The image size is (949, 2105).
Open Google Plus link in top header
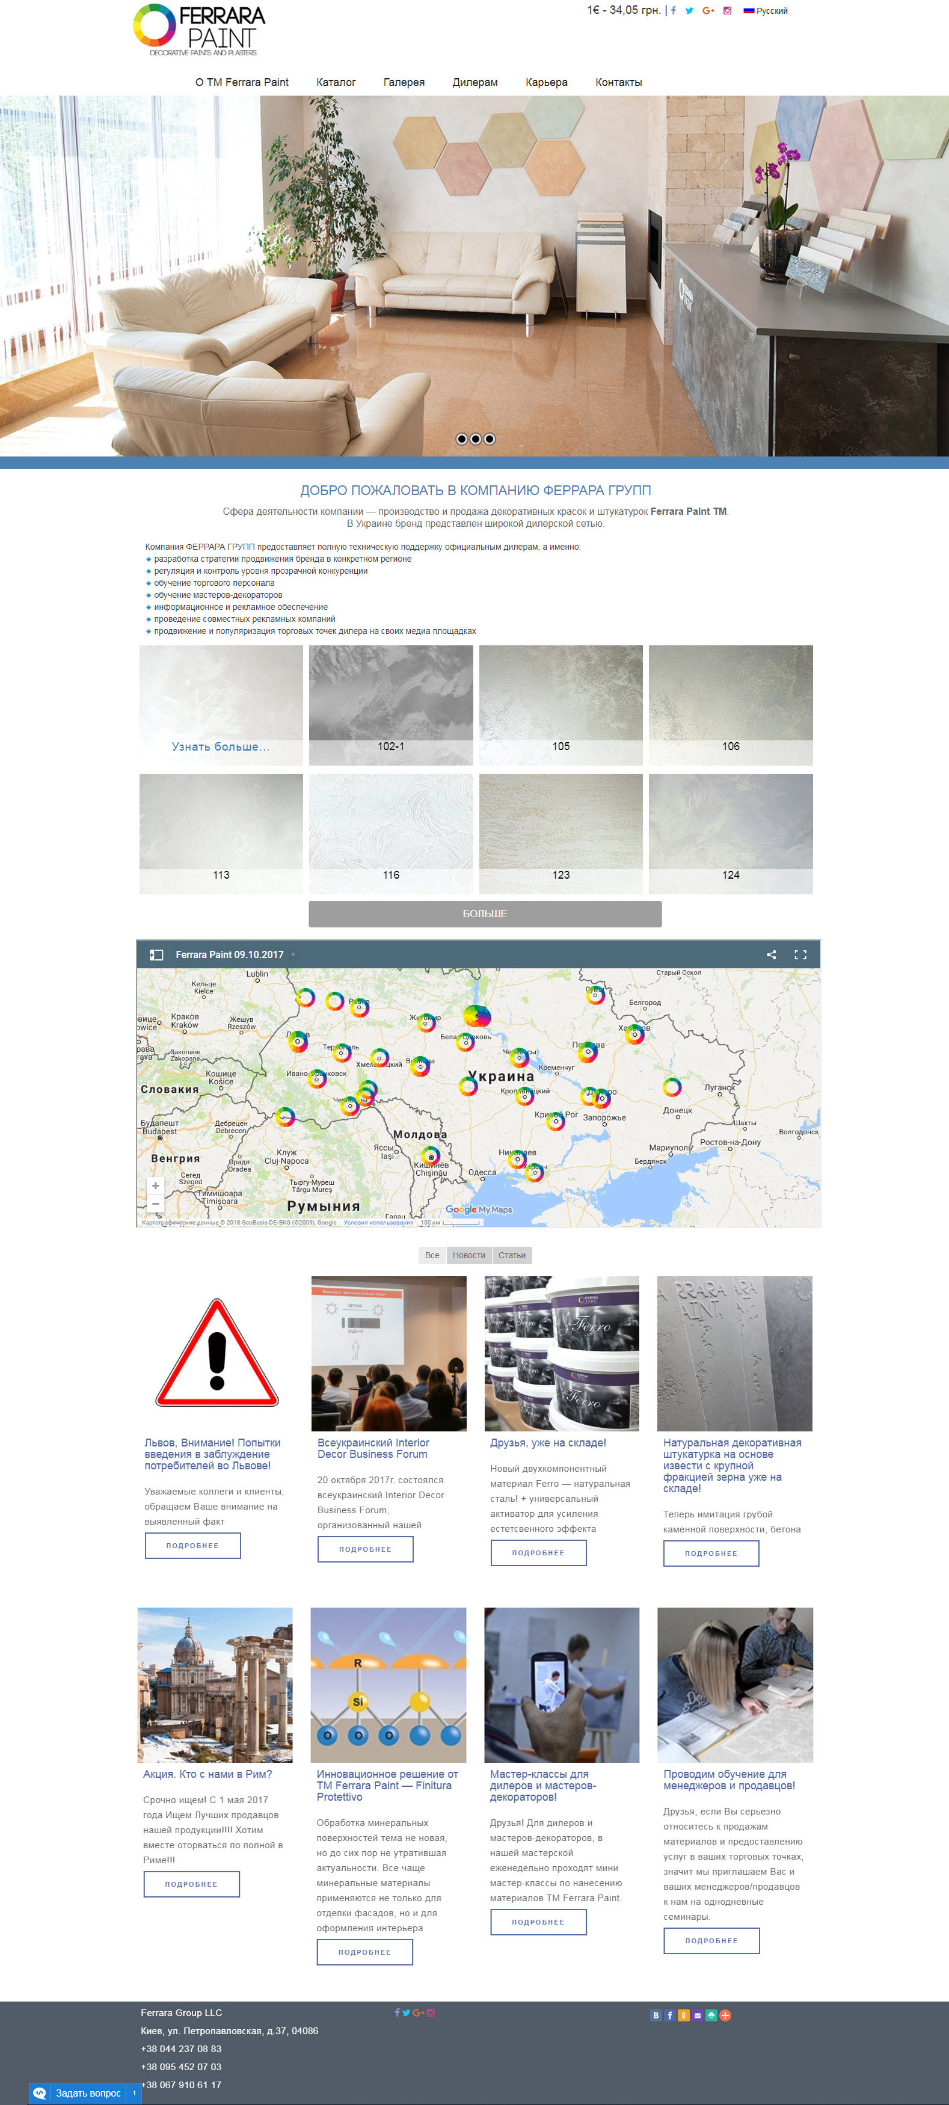(708, 11)
